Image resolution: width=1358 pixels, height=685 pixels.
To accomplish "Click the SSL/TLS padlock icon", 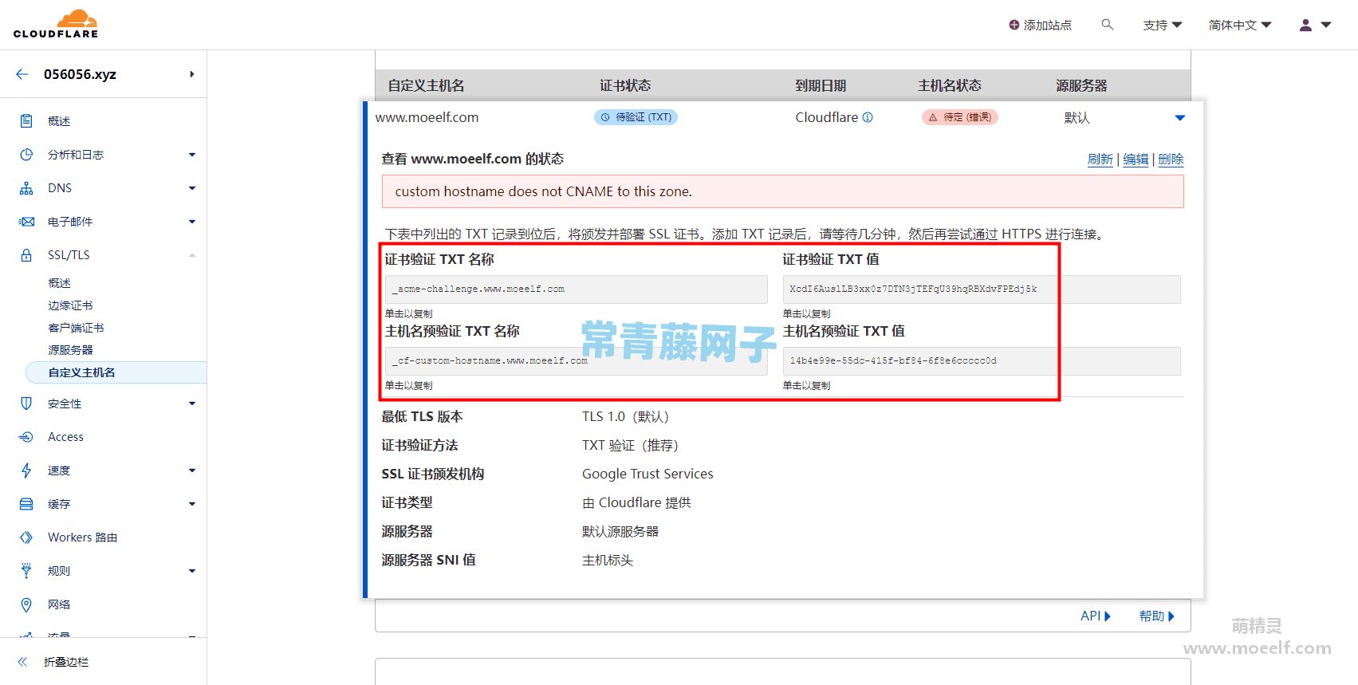I will 26,255.
